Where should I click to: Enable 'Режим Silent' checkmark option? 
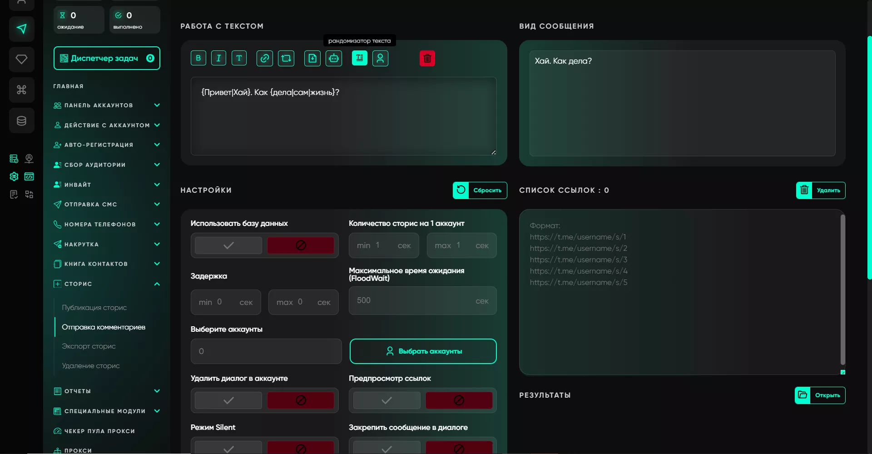pos(228,448)
